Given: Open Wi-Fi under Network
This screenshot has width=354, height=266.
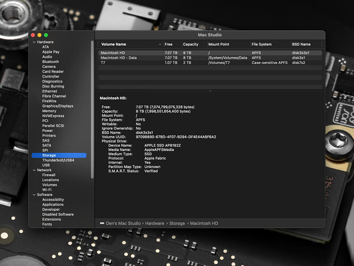Looking at the screenshot, I should (47, 190).
